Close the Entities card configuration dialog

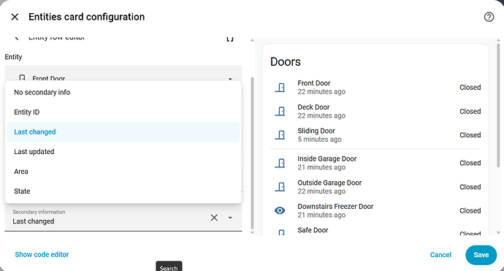tap(15, 17)
